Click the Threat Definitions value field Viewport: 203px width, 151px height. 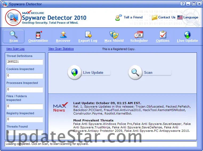coord(25,62)
